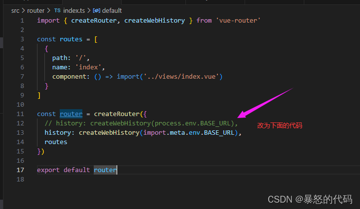The height and width of the screenshot is (209, 360).
Task: Select line number 3 in gutter
Action: pyautogui.click(x=22, y=39)
